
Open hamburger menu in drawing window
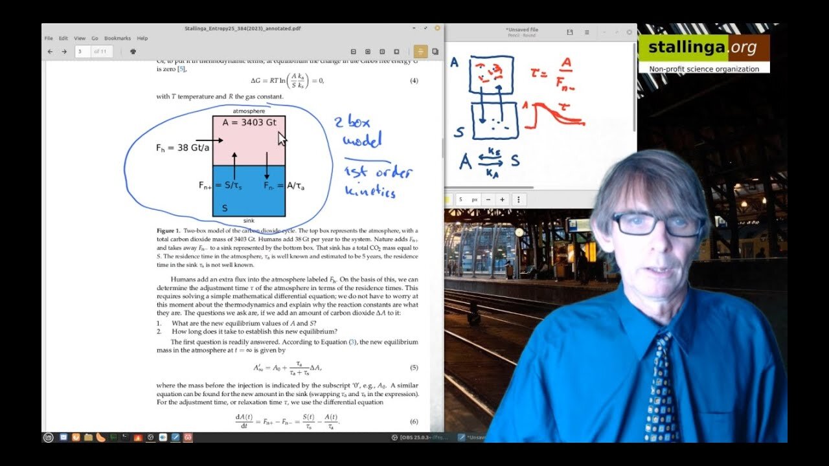587,32
